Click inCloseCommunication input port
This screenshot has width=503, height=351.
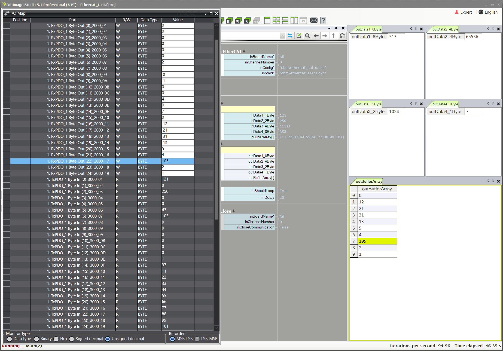coord(249,227)
